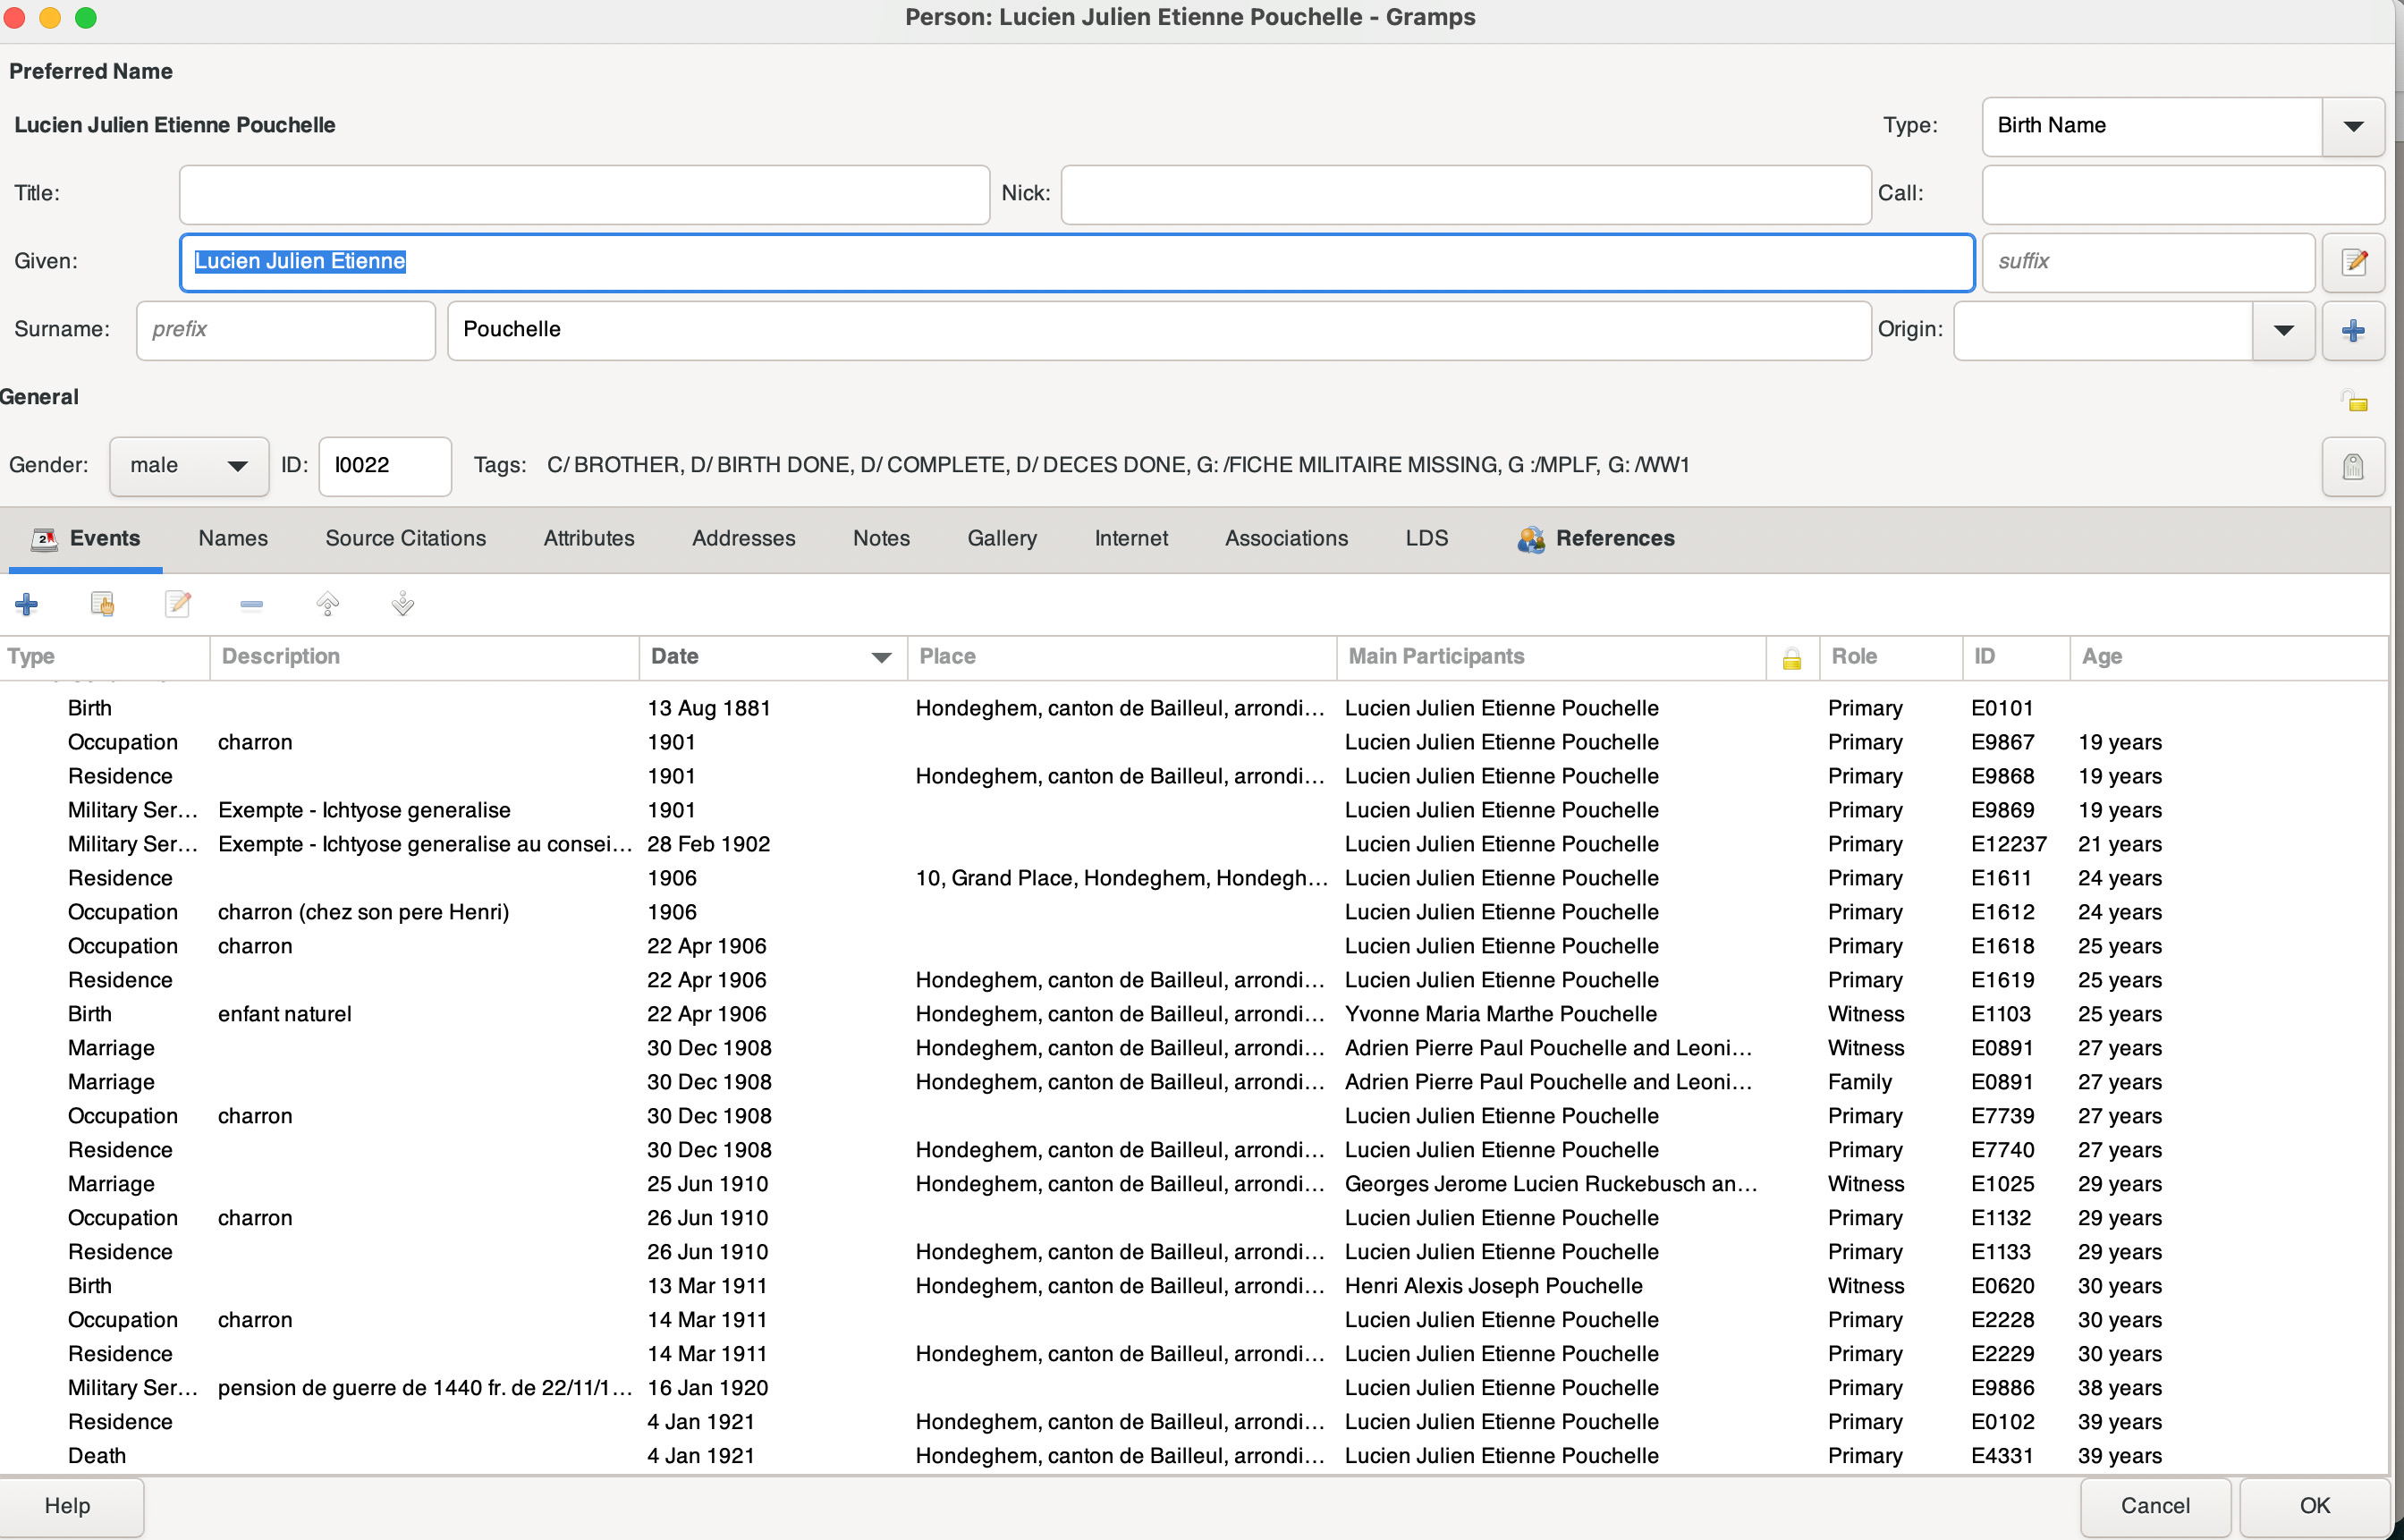Open the Internet tab

tap(1131, 539)
